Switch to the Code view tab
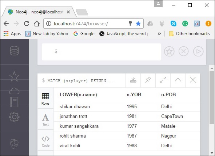 click(x=45, y=141)
